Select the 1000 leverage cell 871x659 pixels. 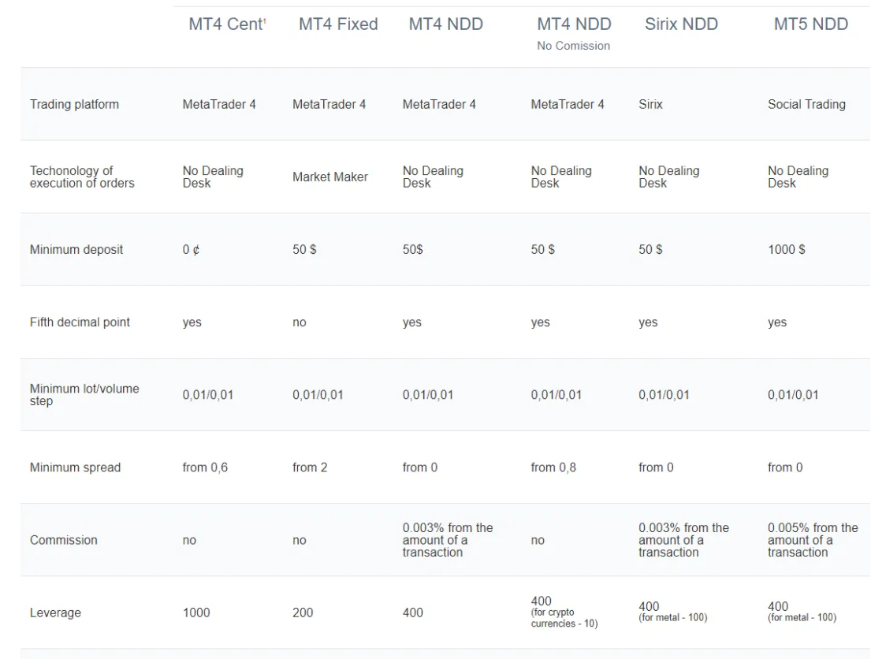[x=196, y=612]
